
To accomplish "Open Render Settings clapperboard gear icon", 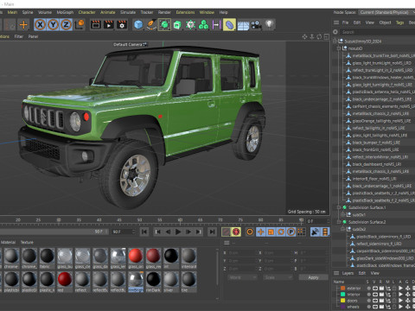I will (x=122, y=25).
